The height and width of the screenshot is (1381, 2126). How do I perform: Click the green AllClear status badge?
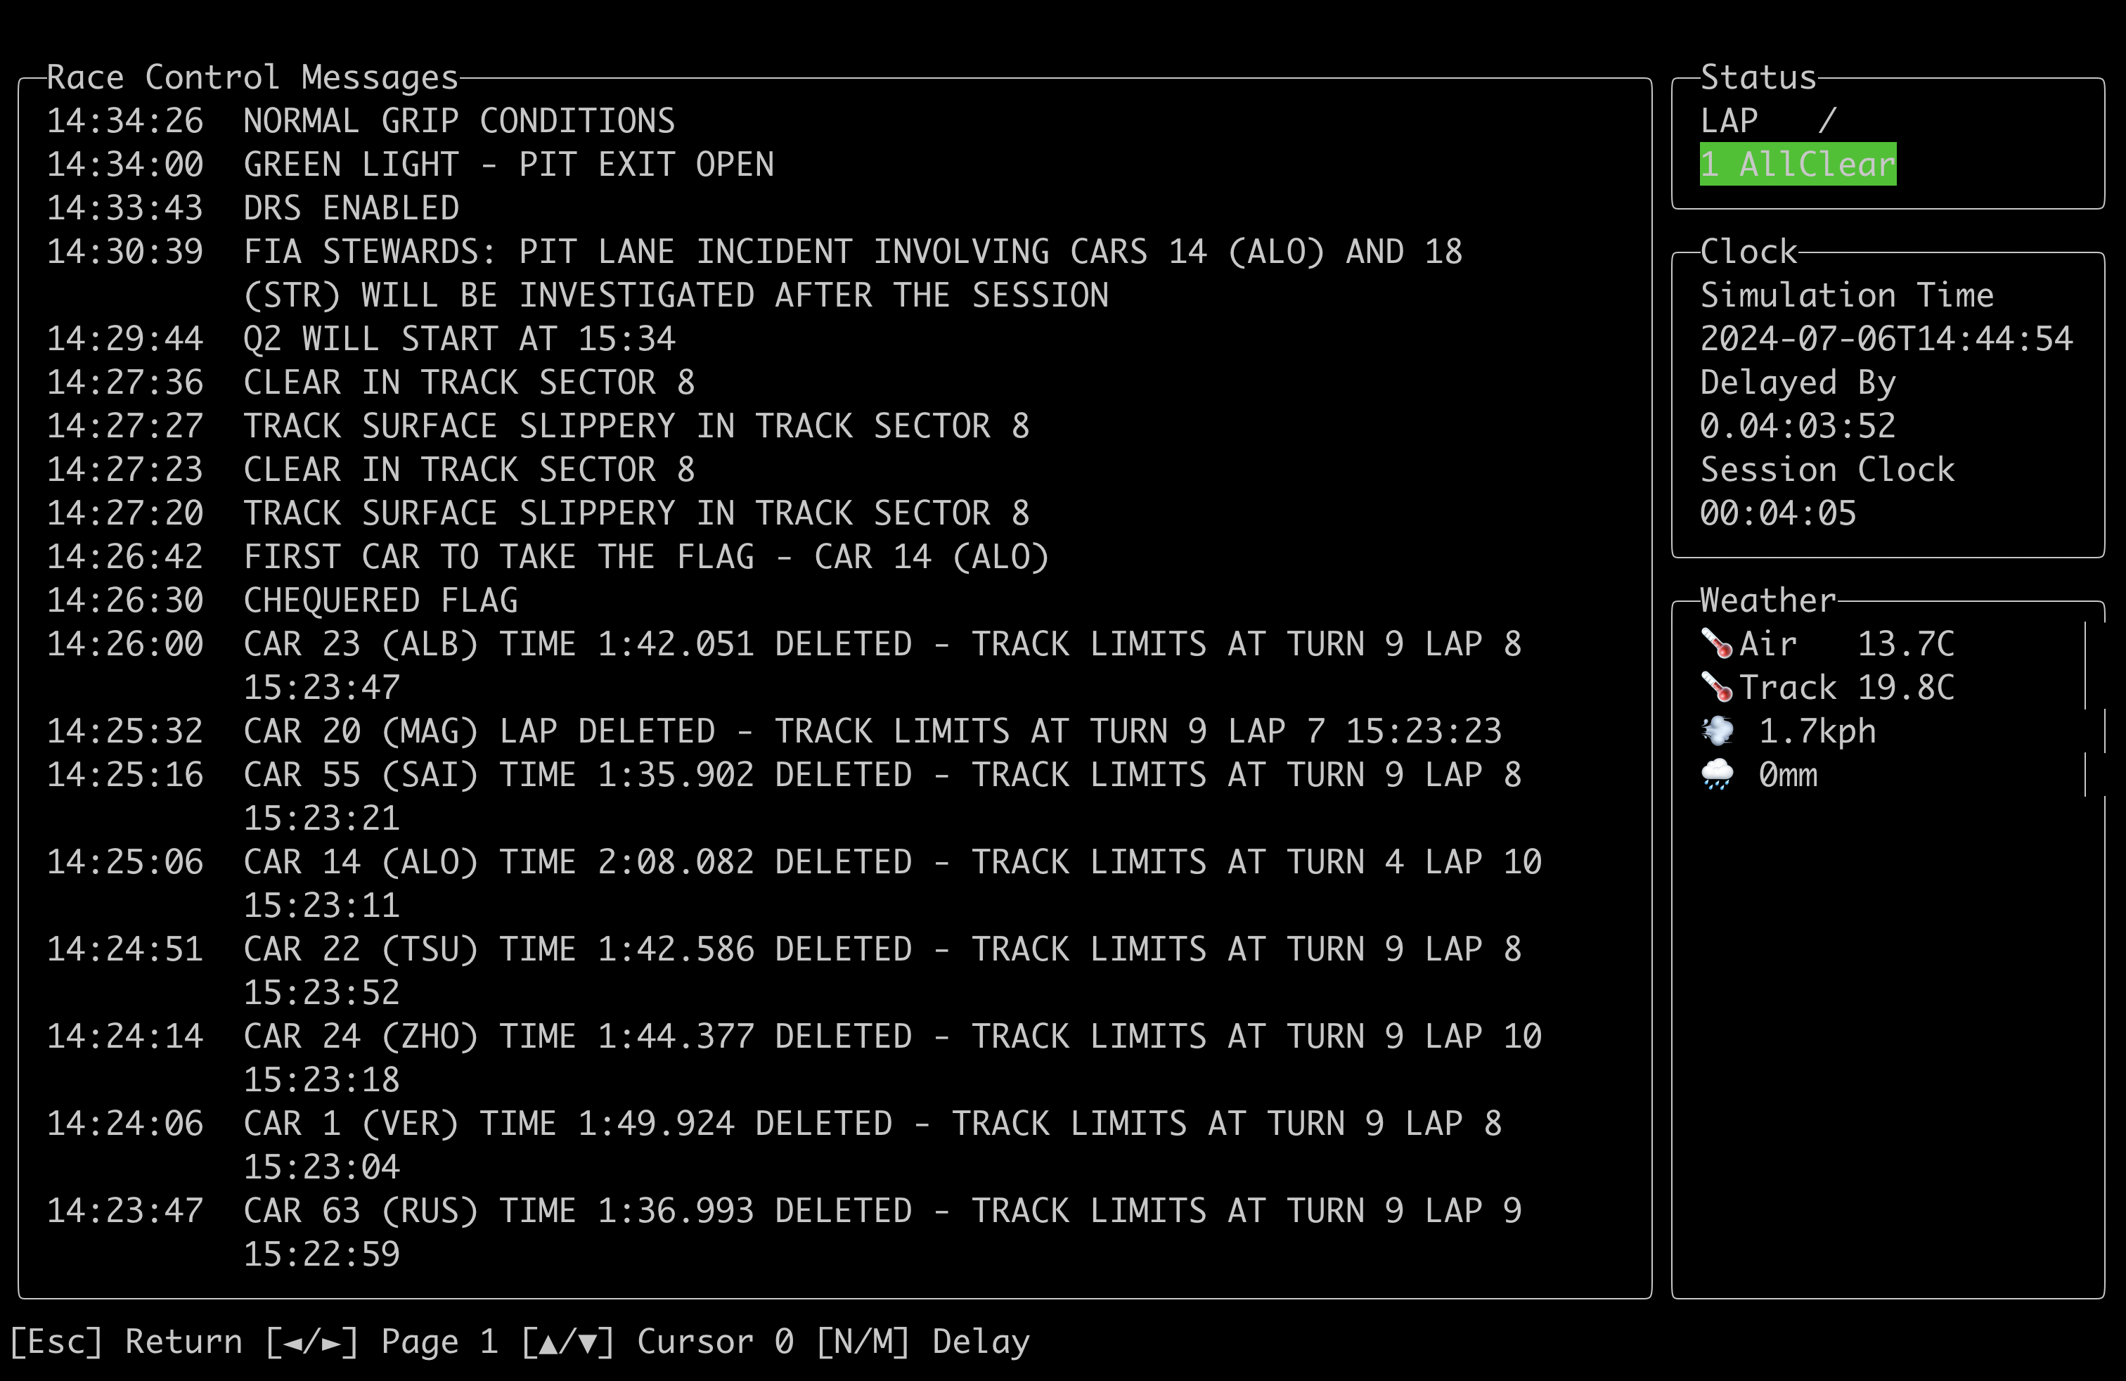pyautogui.click(x=1796, y=165)
